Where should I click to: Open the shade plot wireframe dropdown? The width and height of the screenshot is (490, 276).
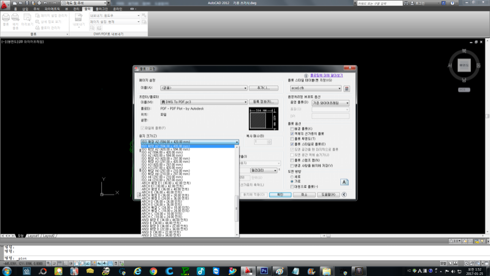coord(330,103)
